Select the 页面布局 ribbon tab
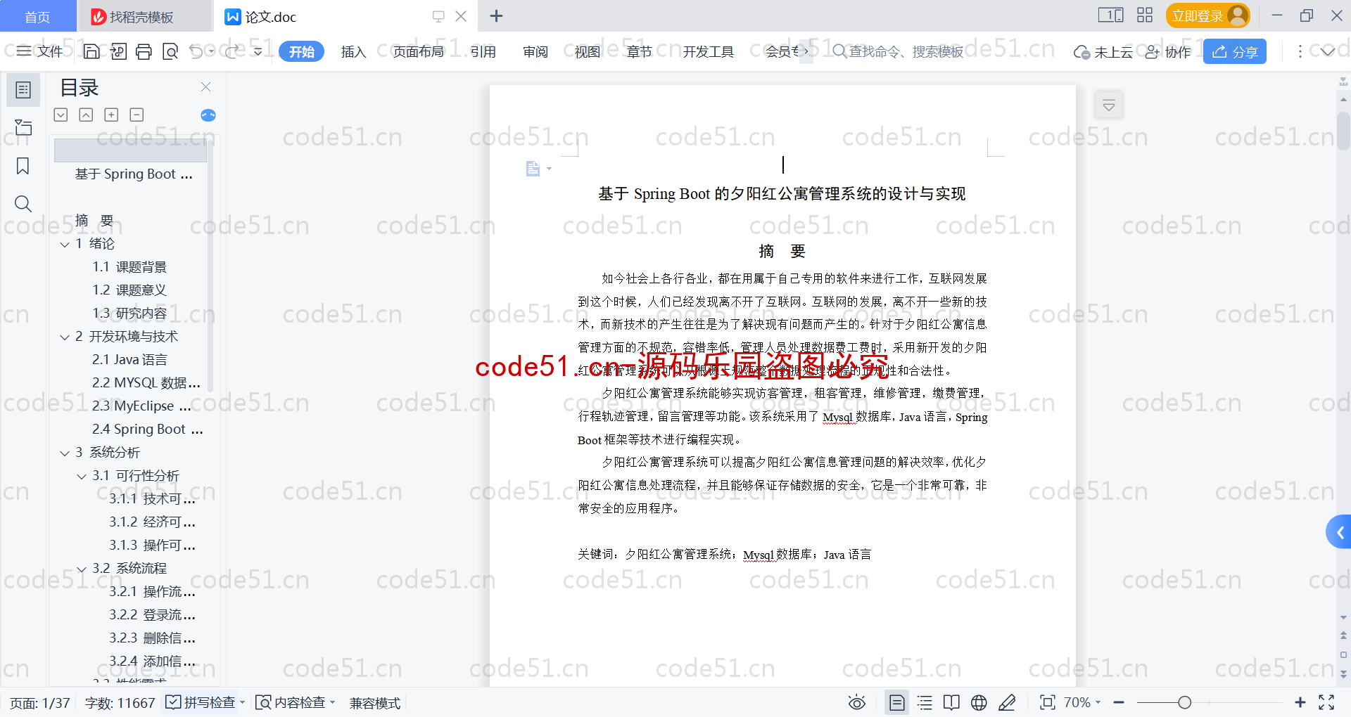The width and height of the screenshot is (1351, 717). pyautogui.click(x=418, y=51)
